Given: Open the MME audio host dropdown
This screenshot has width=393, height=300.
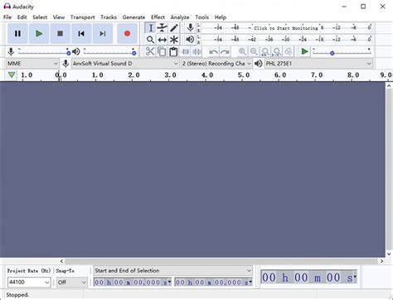Looking at the screenshot, I should 32,64.
